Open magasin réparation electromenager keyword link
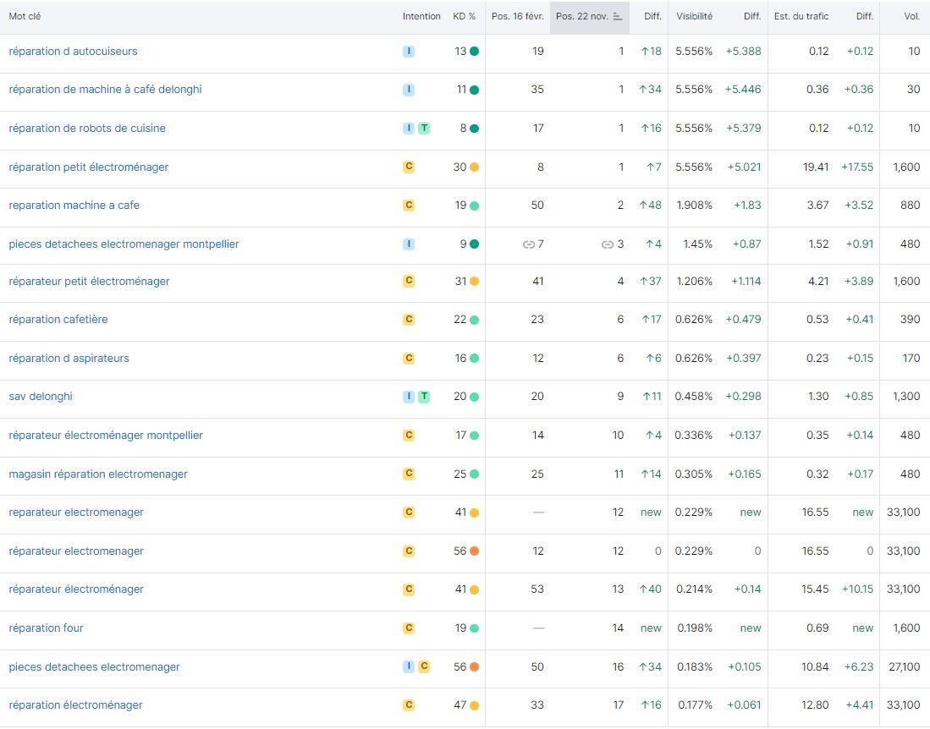 pyautogui.click(x=98, y=474)
